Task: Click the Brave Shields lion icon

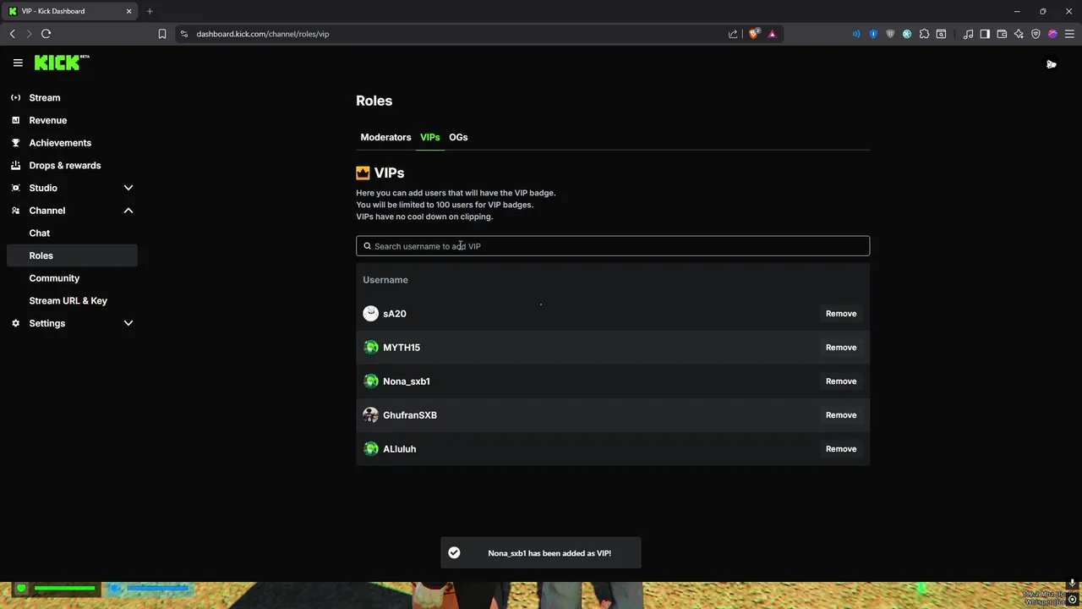Action: [754, 34]
